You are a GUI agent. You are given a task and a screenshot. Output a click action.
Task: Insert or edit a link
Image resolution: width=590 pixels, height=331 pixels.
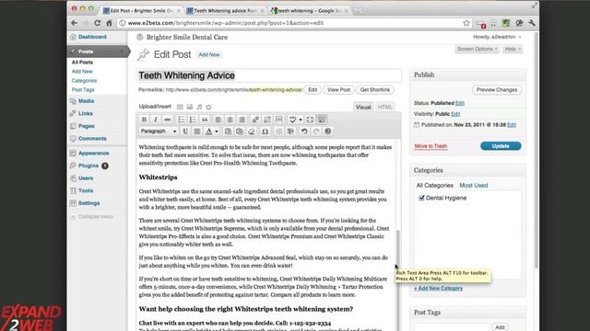[x=255, y=120]
